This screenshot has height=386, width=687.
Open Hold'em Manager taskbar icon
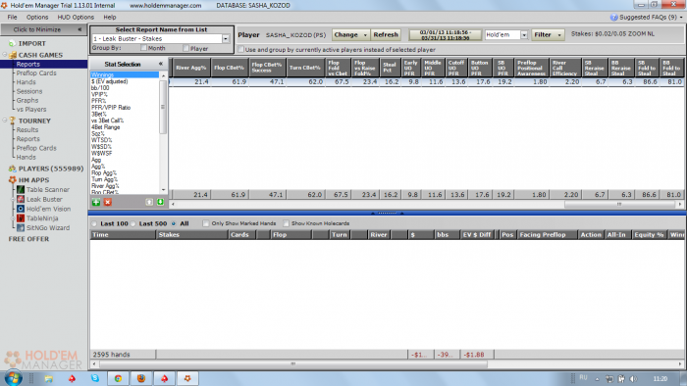tap(187, 378)
